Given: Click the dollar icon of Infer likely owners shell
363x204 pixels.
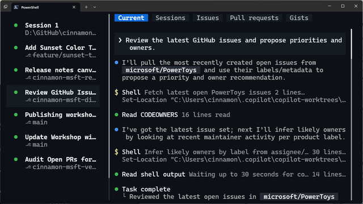Looking at the screenshot, I should 116,152.
